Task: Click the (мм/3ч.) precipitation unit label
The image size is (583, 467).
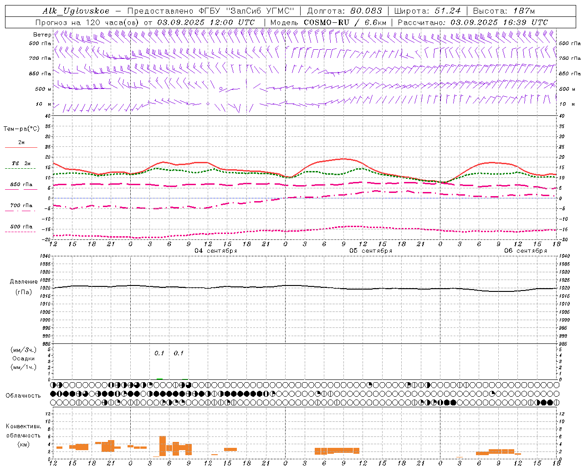Action: coord(24,350)
